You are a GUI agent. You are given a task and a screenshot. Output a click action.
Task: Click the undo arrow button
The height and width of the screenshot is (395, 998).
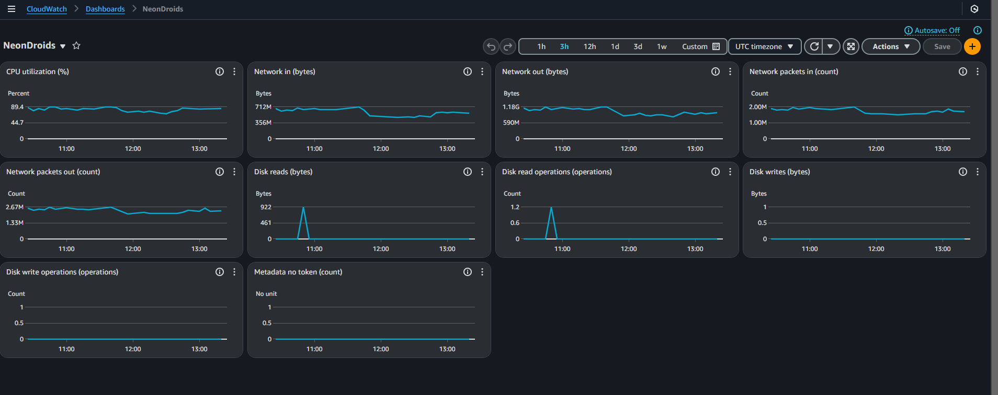(491, 46)
